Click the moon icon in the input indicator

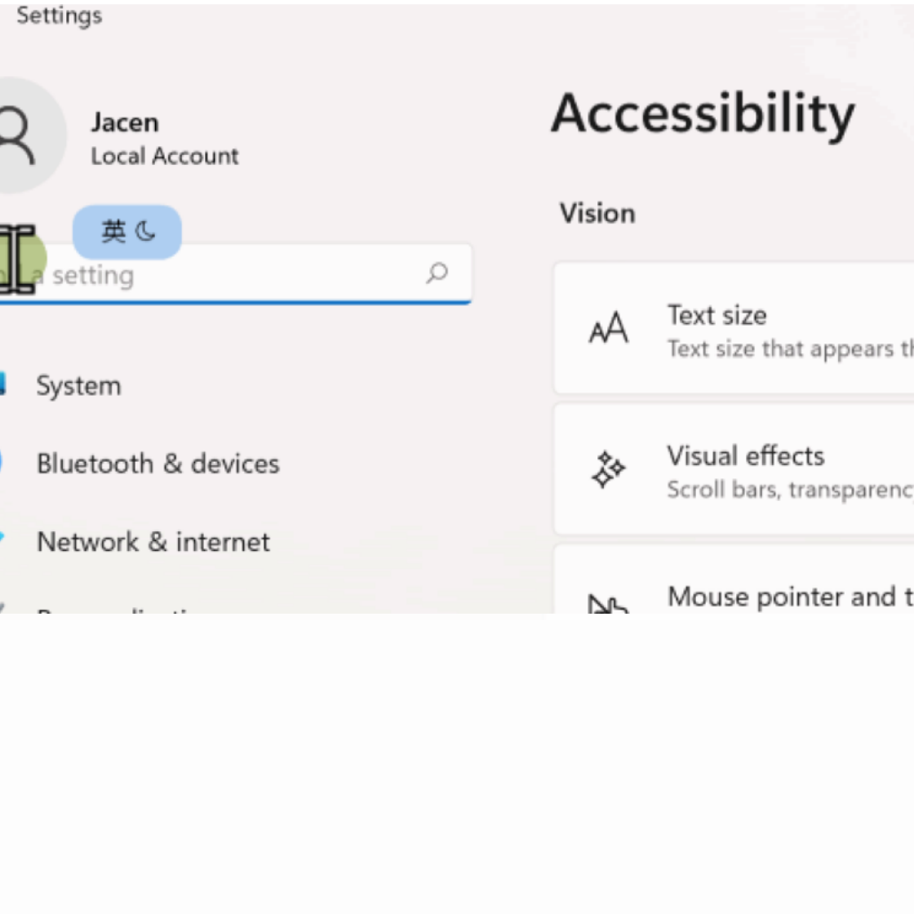coord(146,232)
